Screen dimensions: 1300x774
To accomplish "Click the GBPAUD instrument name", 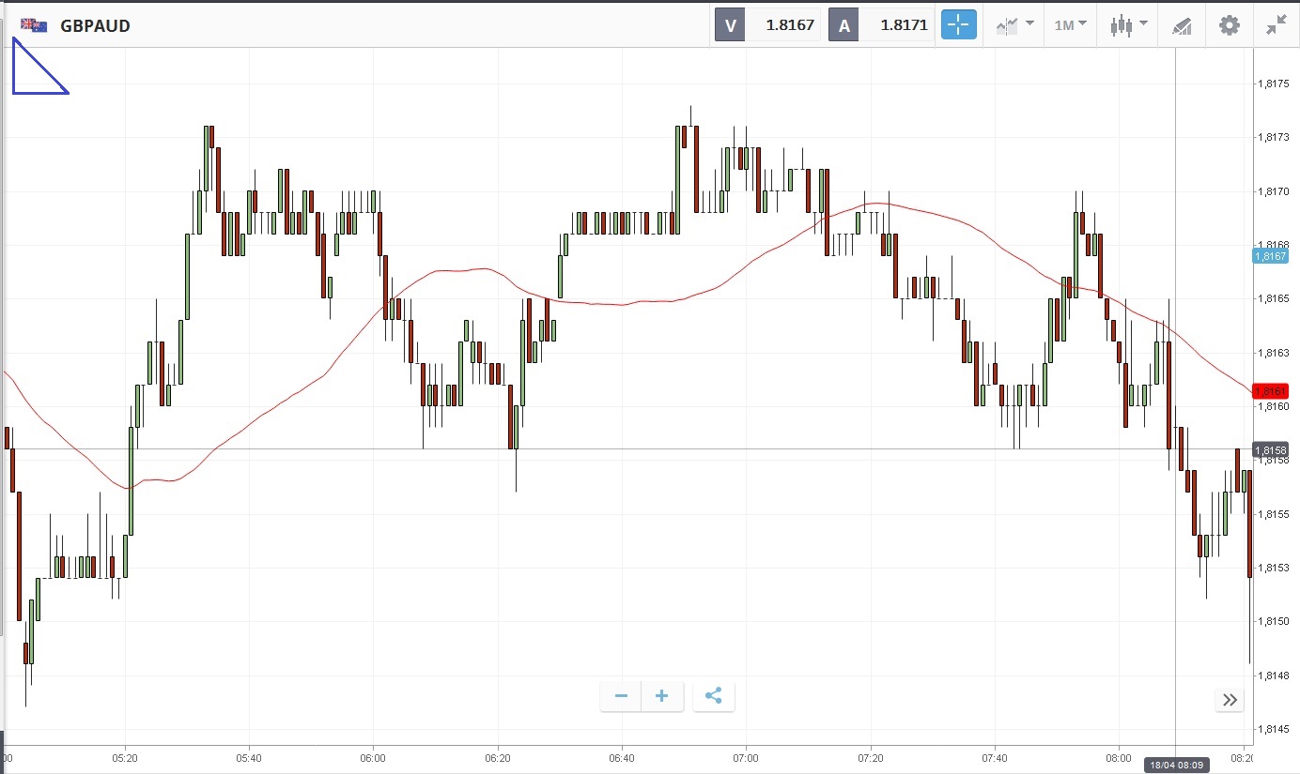I will pos(95,25).
